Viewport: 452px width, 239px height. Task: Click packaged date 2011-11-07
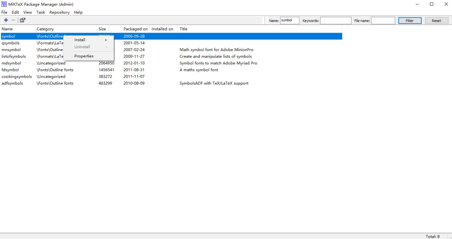tap(134, 76)
